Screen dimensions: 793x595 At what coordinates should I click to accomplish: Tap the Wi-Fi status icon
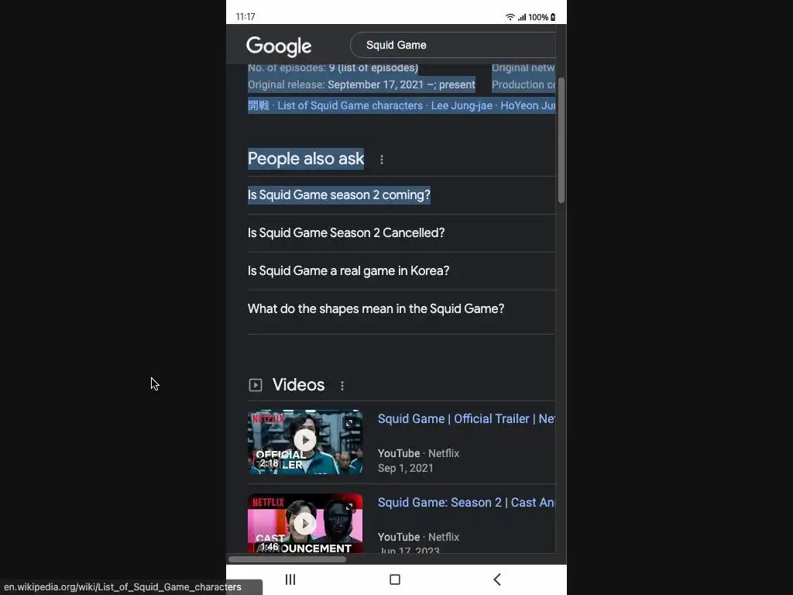tap(510, 17)
